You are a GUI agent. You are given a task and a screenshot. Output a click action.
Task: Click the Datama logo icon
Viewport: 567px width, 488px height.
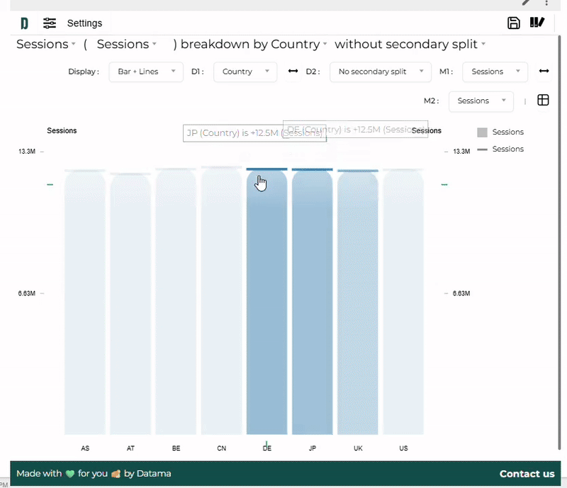click(x=24, y=23)
